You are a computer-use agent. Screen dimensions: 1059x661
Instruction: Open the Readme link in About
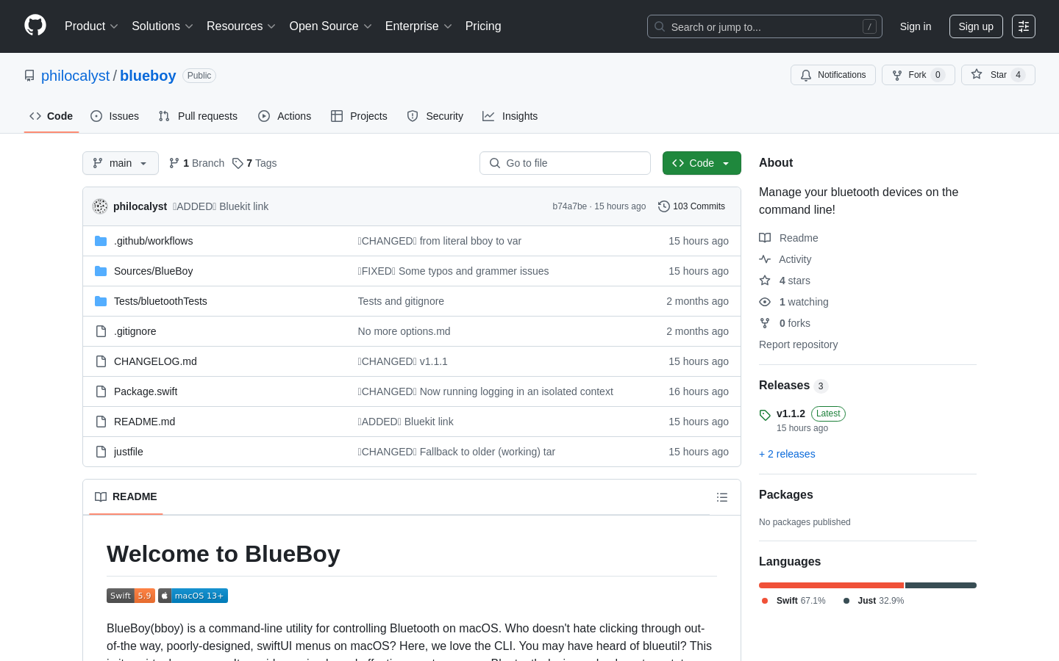tap(788, 238)
